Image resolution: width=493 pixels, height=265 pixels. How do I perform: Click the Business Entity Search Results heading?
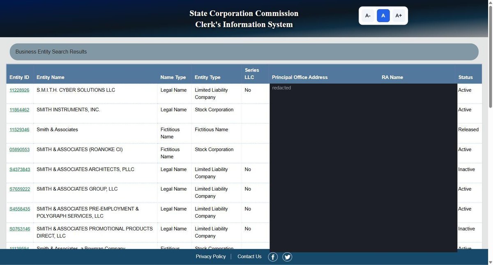point(51,52)
